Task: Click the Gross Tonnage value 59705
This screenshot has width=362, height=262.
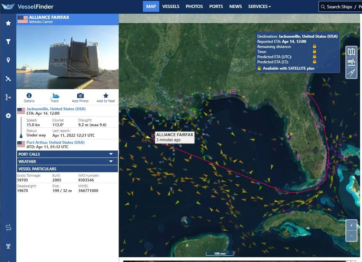Action: (x=22, y=180)
